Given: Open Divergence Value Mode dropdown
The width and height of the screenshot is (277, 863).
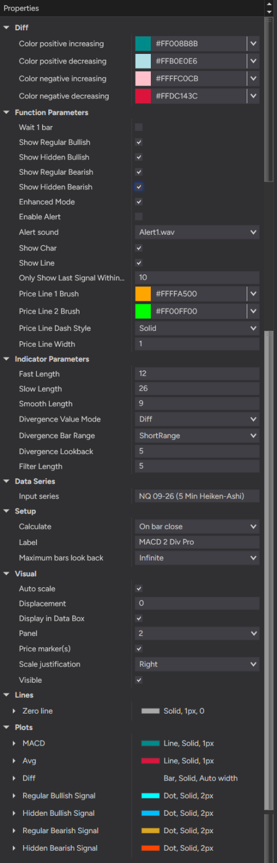Looking at the screenshot, I should [x=197, y=420].
